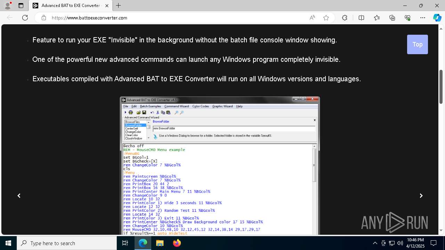This screenshot has height=250, width=445.
Task: Open the Favorites list
Action: (x=377, y=18)
